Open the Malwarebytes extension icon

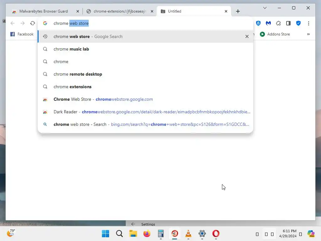tap(268, 23)
